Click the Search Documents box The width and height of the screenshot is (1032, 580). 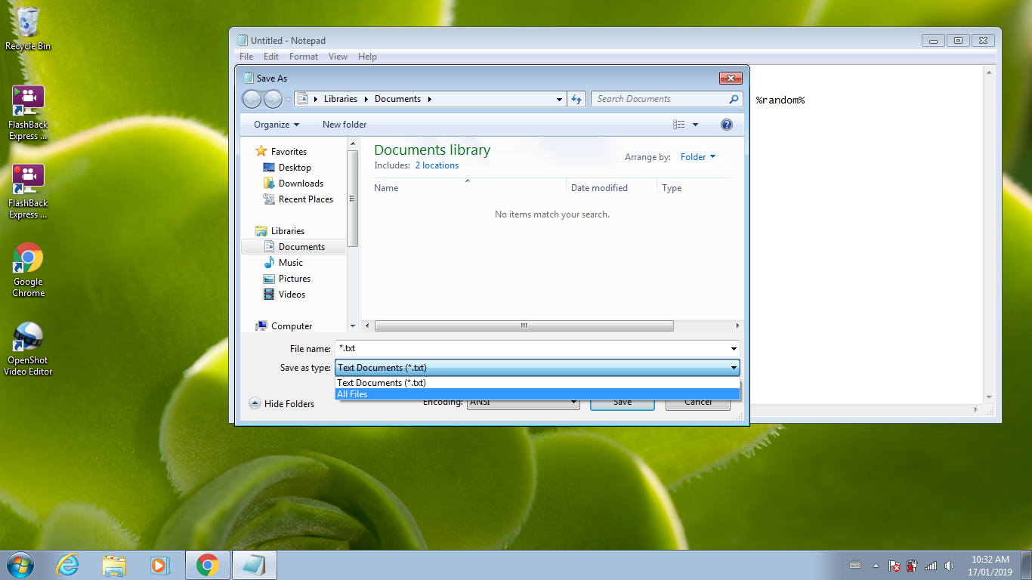pyautogui.click(x=660, y=99)
